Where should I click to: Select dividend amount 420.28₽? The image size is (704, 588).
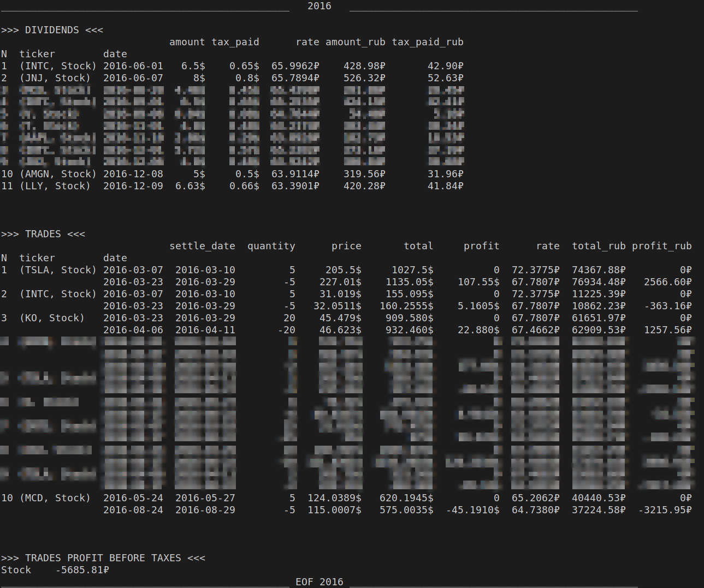(364, 186)
